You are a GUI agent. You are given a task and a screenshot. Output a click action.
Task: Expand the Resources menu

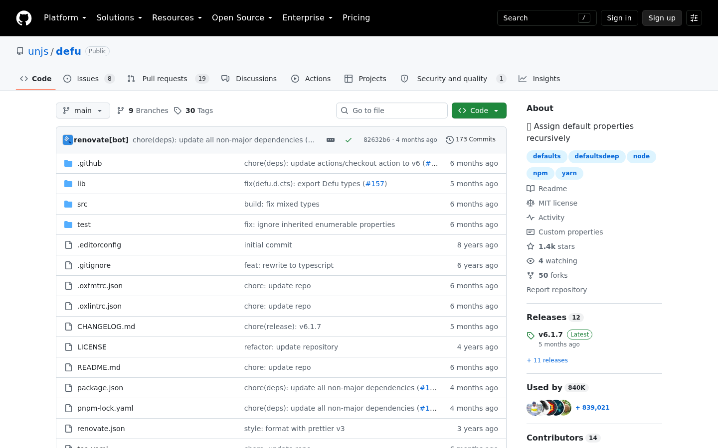[177, 18]
